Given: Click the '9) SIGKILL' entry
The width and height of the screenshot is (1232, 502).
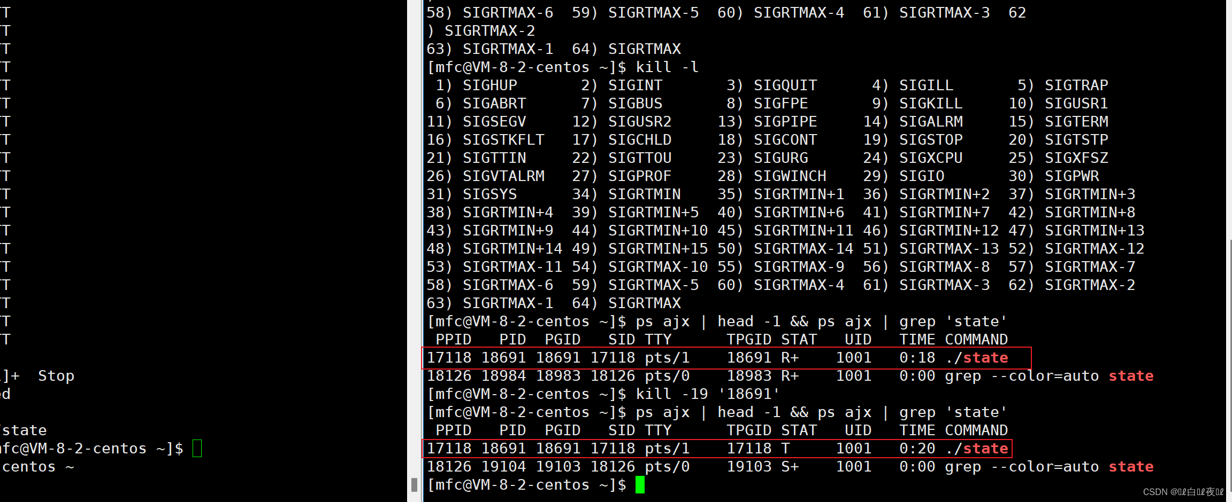Looking at the screenshot, I should click(x=917, y=104).
